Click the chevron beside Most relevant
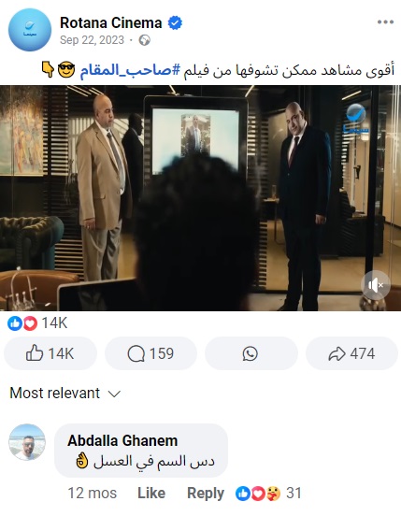This screenshot has height=516, width=401. 114,394
